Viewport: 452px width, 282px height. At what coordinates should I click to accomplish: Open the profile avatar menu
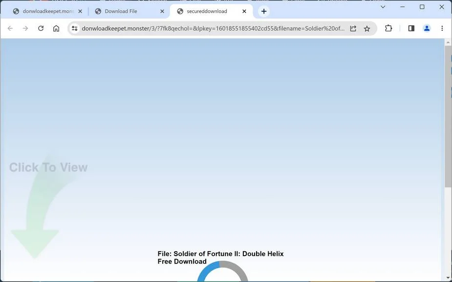click(427, 28)
